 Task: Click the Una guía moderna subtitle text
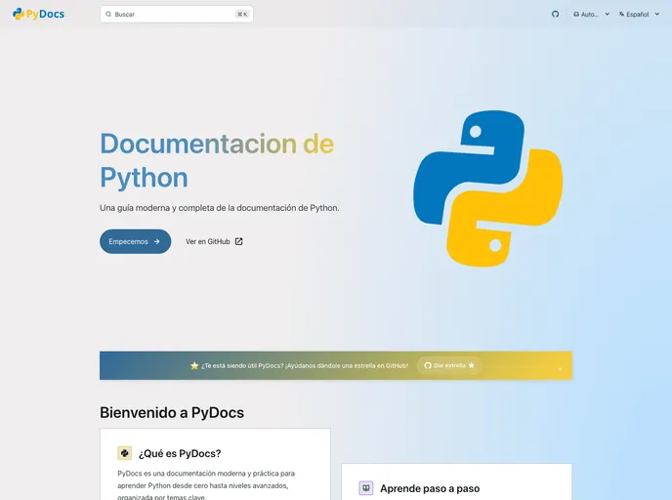220,208
